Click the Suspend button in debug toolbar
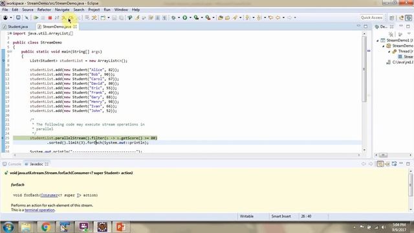The width and height of the screenshot is (414, 233). coord(43,17)
